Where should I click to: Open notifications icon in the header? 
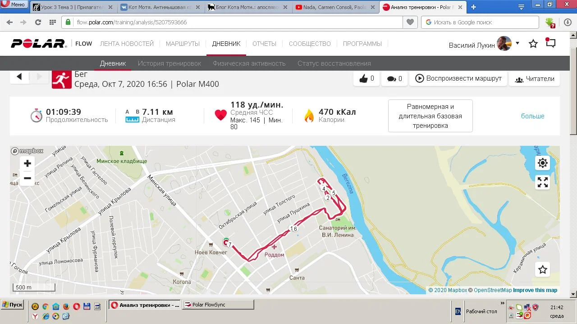click(550, 43)
